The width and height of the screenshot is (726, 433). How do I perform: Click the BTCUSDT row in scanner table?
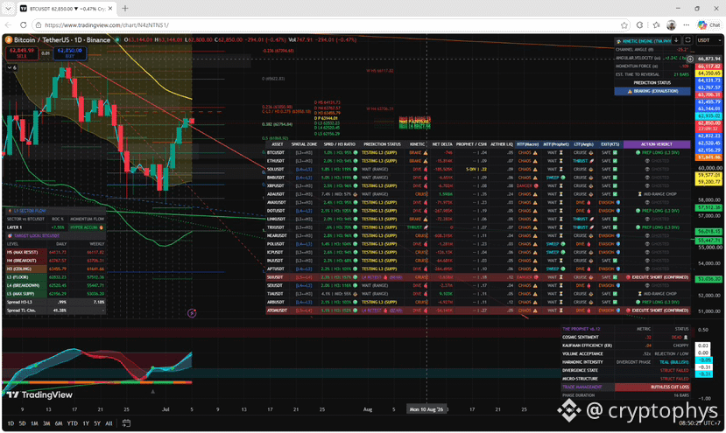point(478,153)
